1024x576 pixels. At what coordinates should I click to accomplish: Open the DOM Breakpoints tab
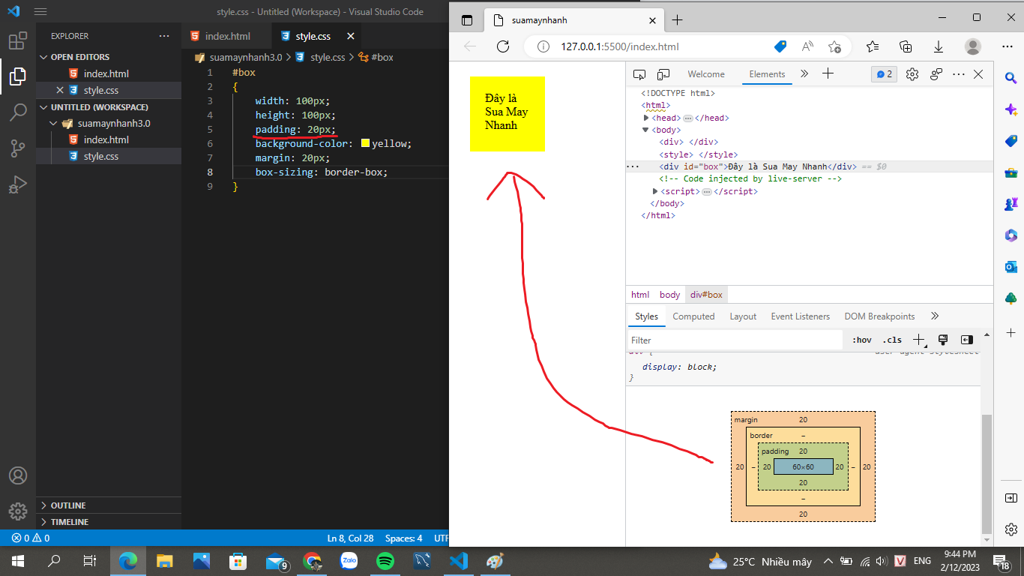[x=879, y=316]
